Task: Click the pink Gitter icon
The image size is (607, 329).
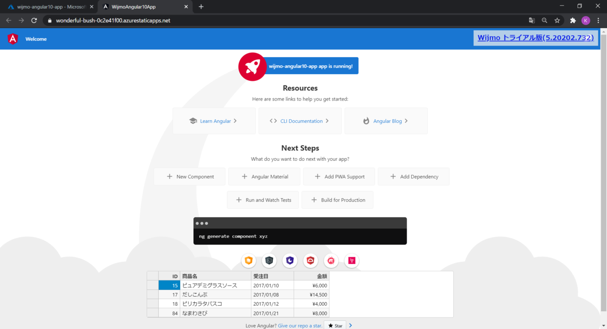Action: pos(352,261)
